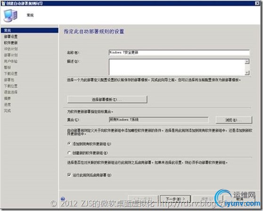The width and height of the screenshot is (263, 211).
Task: Open the sidebar '摘要' step
Action: [x=8, y=98]
